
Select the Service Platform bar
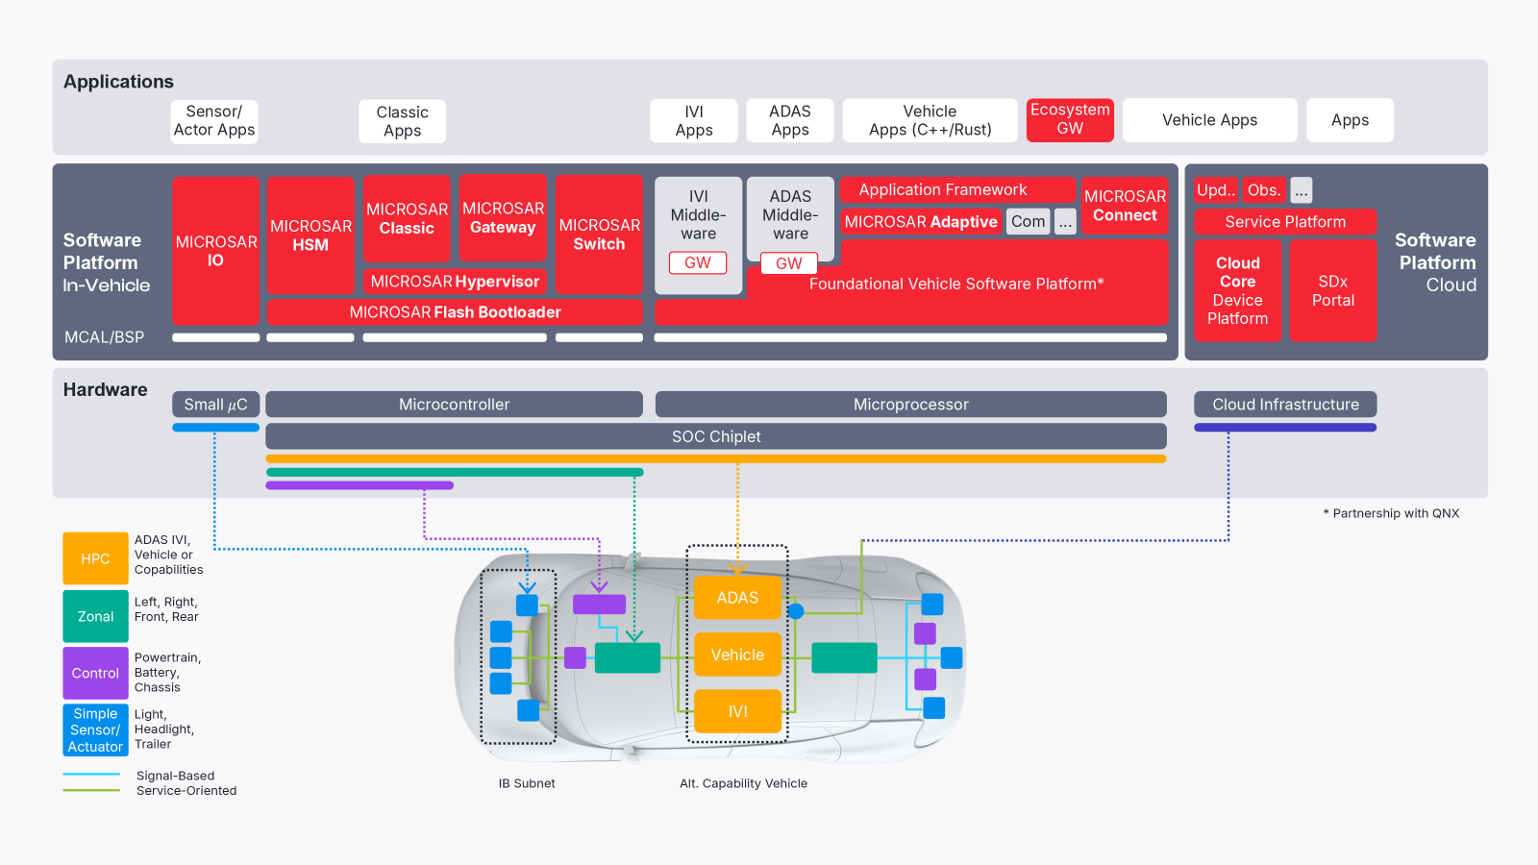coord(1285,222)
